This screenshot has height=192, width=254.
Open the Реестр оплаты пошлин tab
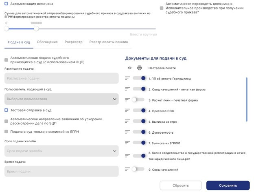(x=109, y=42)
